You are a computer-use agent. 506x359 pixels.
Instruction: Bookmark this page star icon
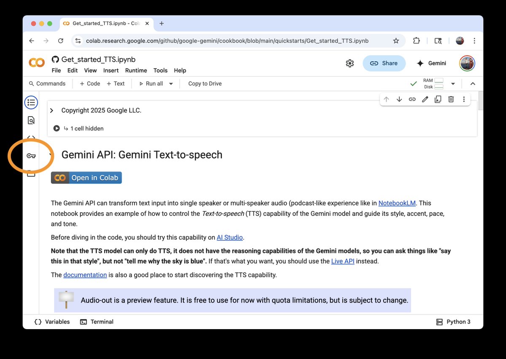point(396,41)
